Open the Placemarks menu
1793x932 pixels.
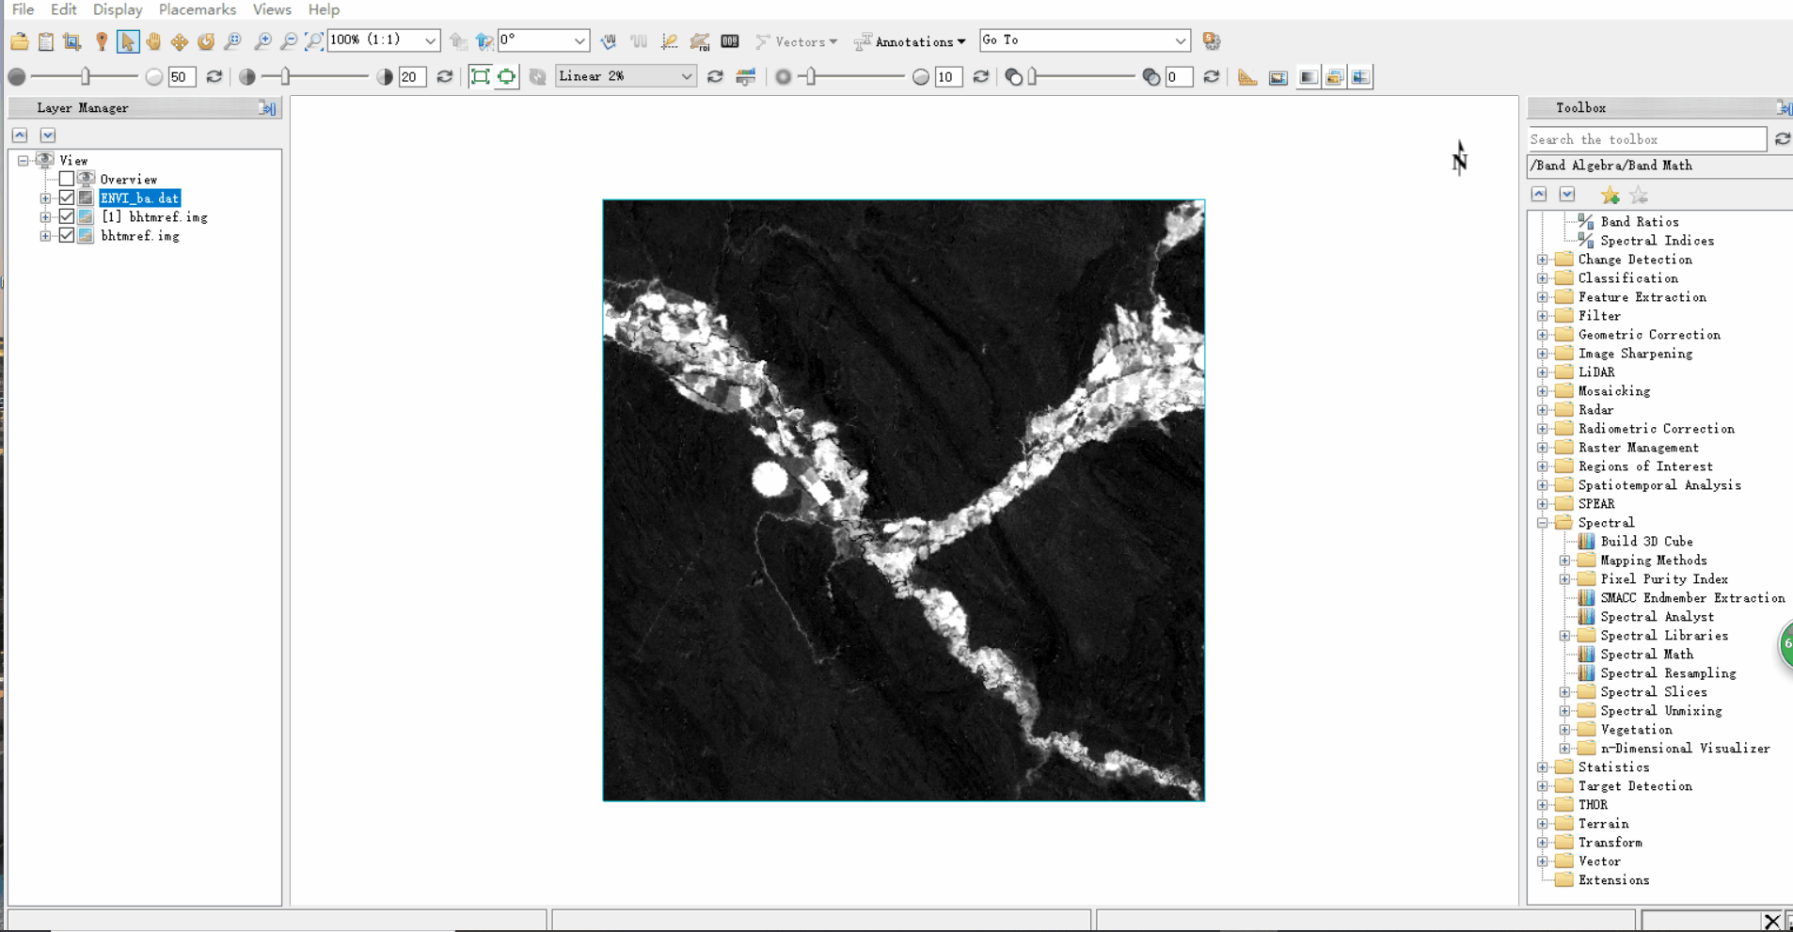[x=198, y=9]
